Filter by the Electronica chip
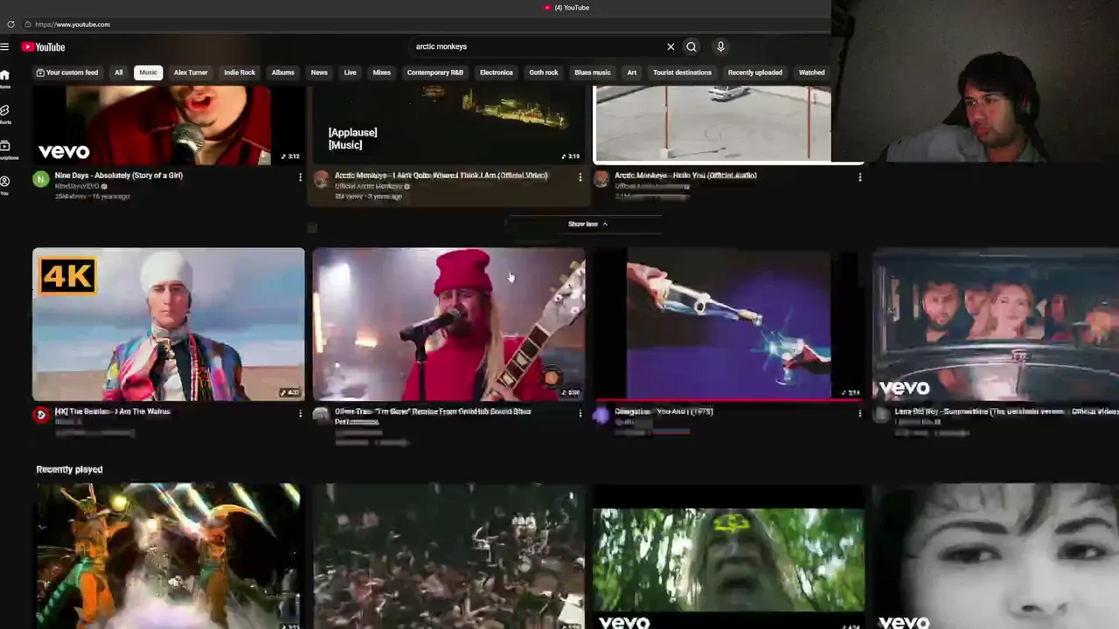This screenshot has height=629, width=1119. click(x=497, y=73)
